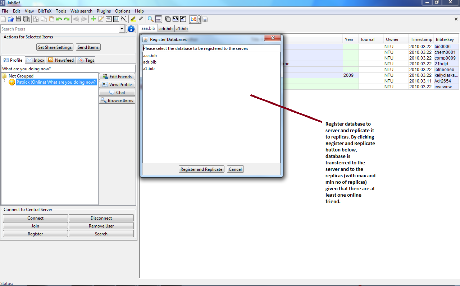The width and height of the screenshot is (460, 286).
Task: Click the Save database floppy icon
Action: (x=18, y=19)
